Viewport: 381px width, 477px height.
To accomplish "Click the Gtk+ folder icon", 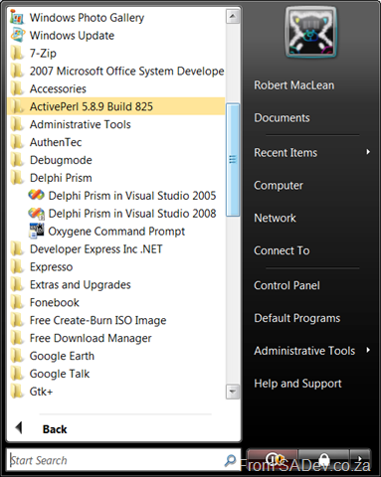I will 17,392.
